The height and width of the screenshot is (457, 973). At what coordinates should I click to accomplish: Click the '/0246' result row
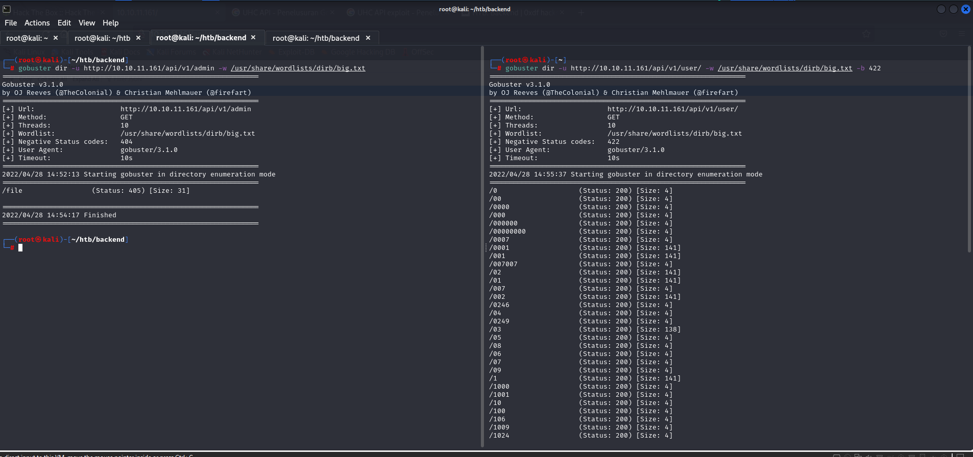pos(581,305)
